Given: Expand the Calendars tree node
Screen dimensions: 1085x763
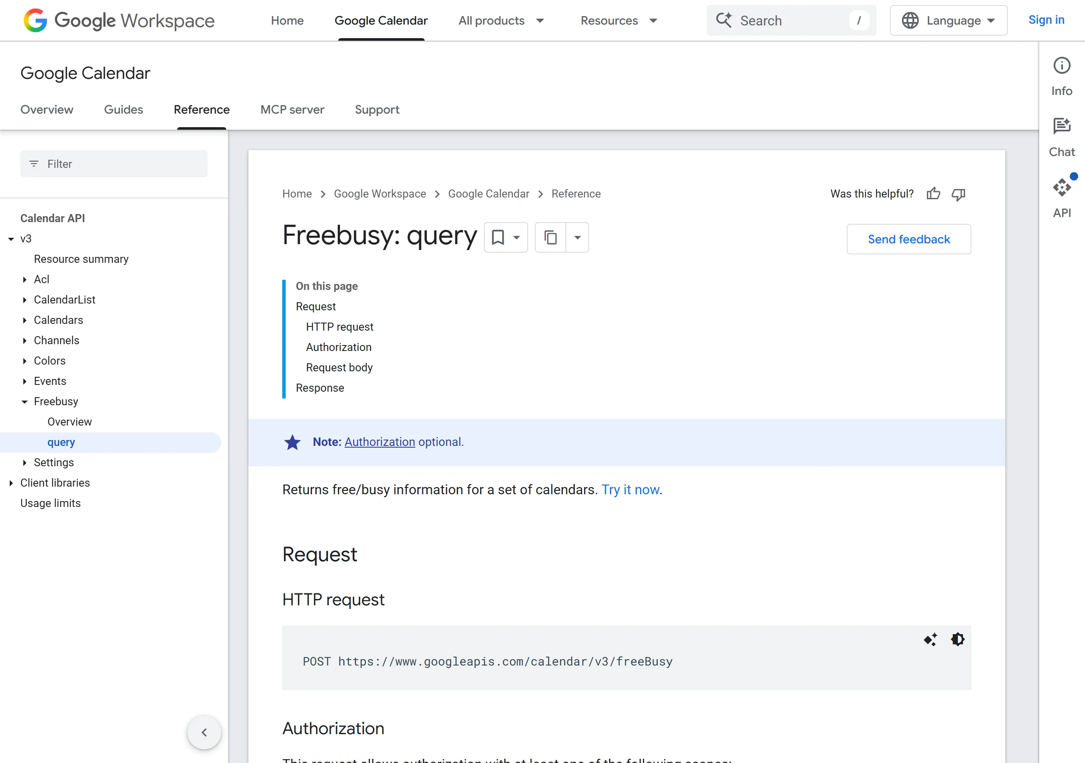Looking at the screenshot, I should tap(25, 320).
